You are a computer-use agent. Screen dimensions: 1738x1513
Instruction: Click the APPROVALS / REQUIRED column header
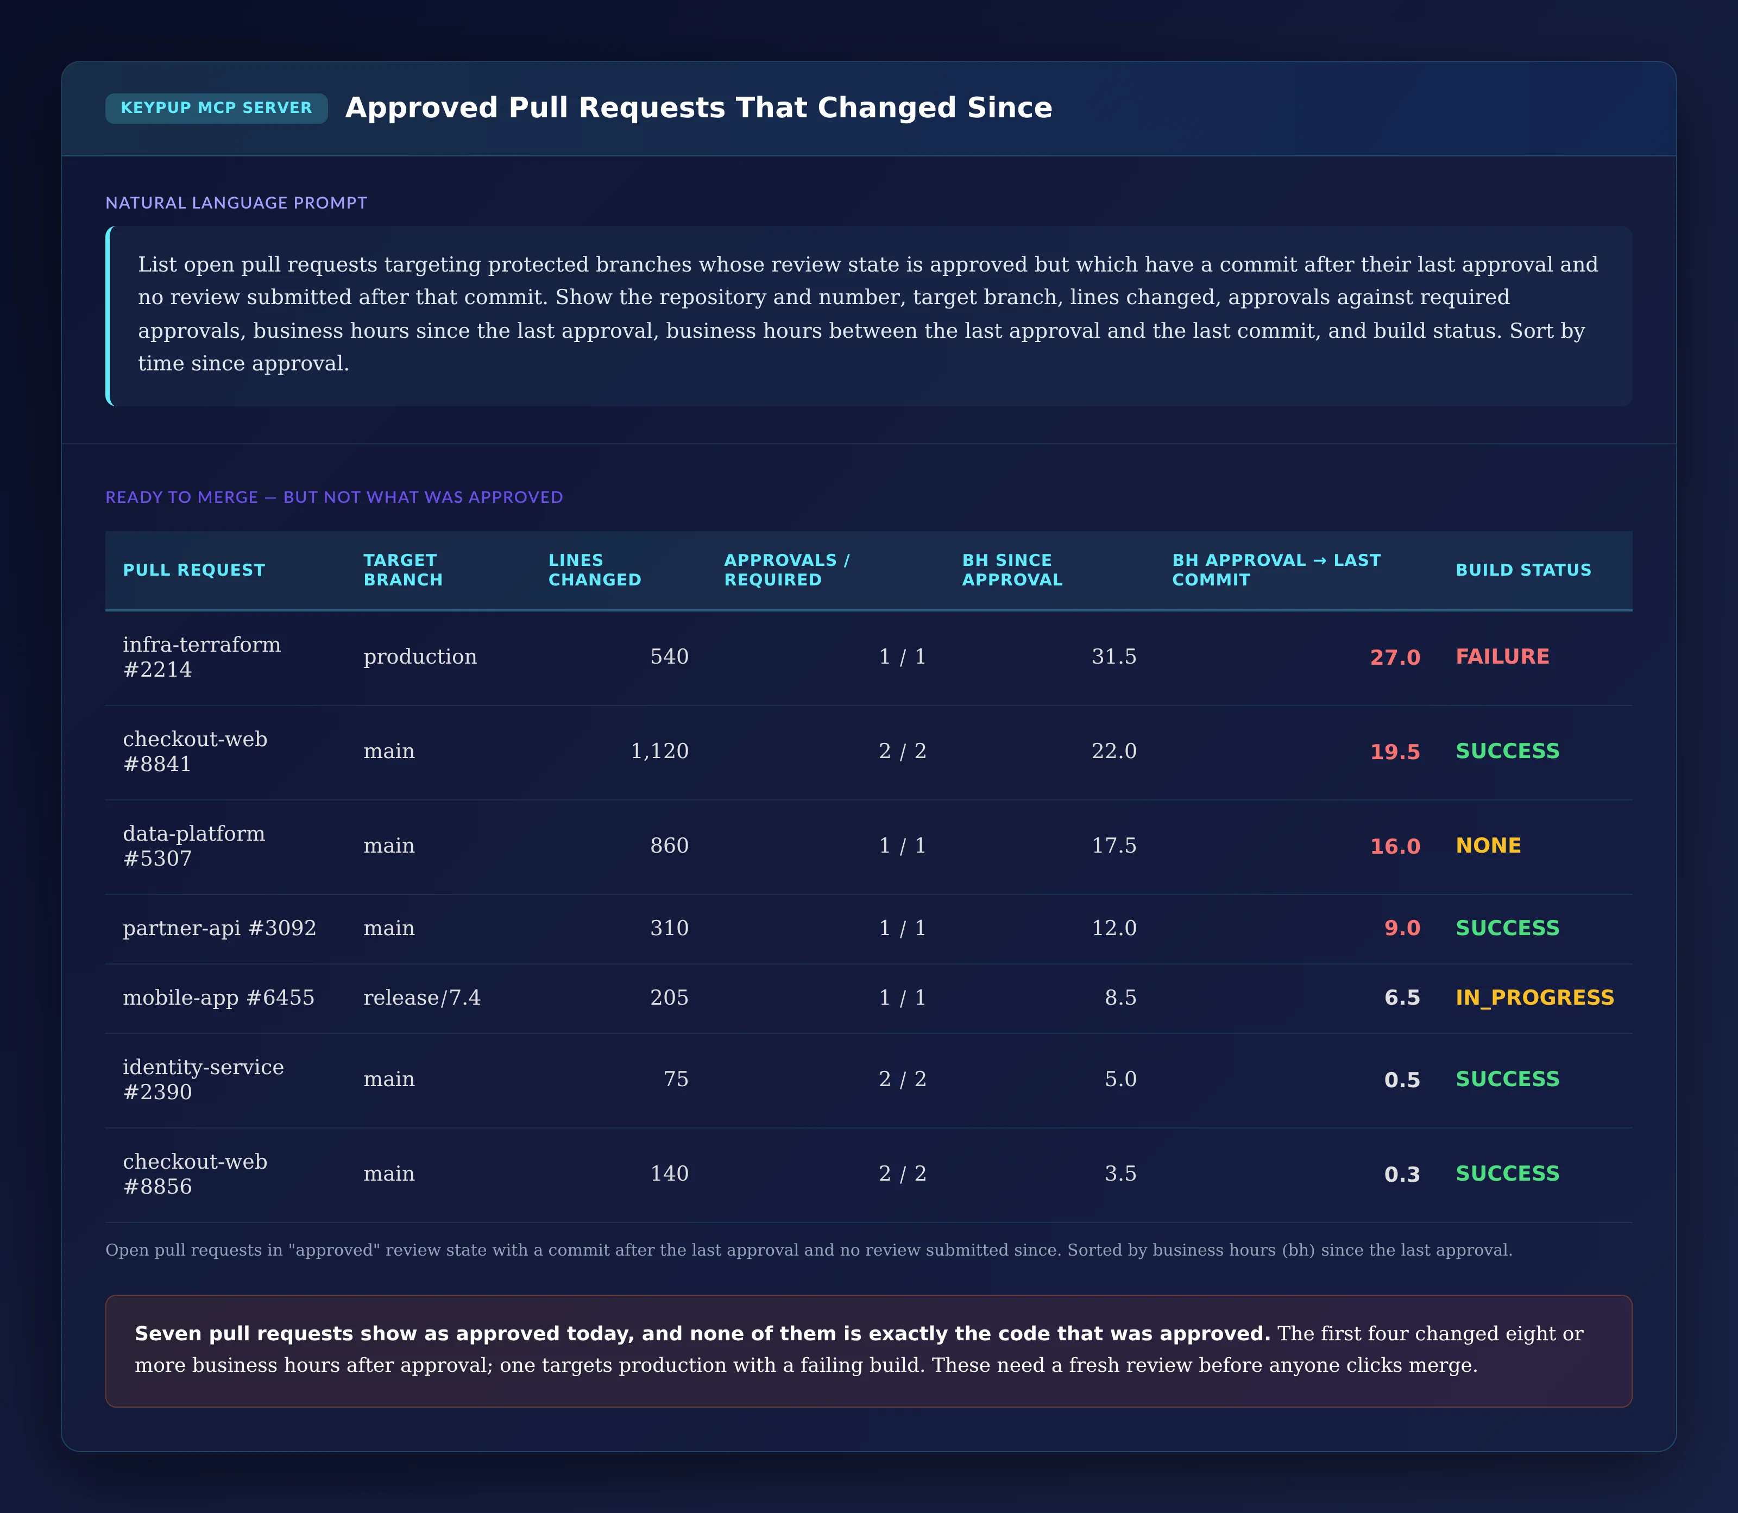786,570
